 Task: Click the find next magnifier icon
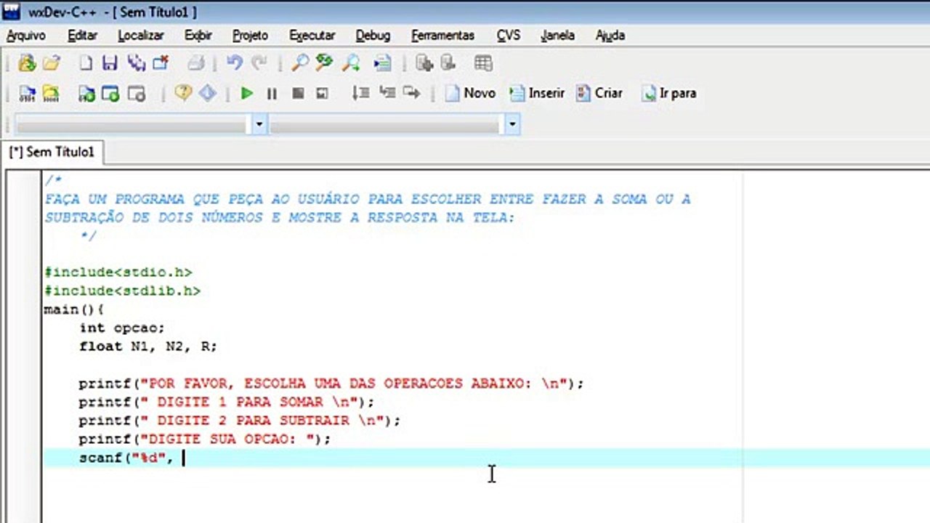pyautogui.click(x=352, y=63)
